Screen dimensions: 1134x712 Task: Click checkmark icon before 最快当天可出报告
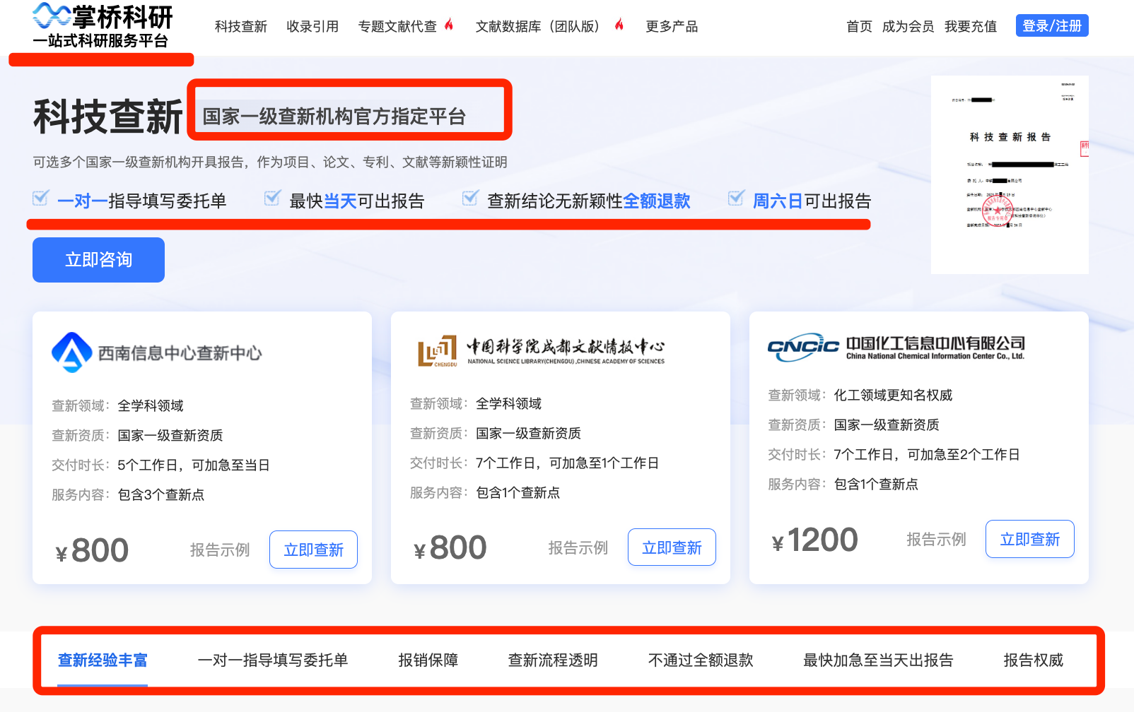[272, 198]
